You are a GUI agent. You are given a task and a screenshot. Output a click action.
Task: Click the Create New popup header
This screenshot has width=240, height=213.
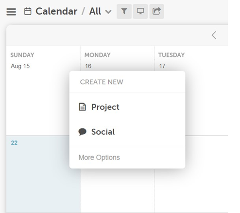tap(102, 82)
